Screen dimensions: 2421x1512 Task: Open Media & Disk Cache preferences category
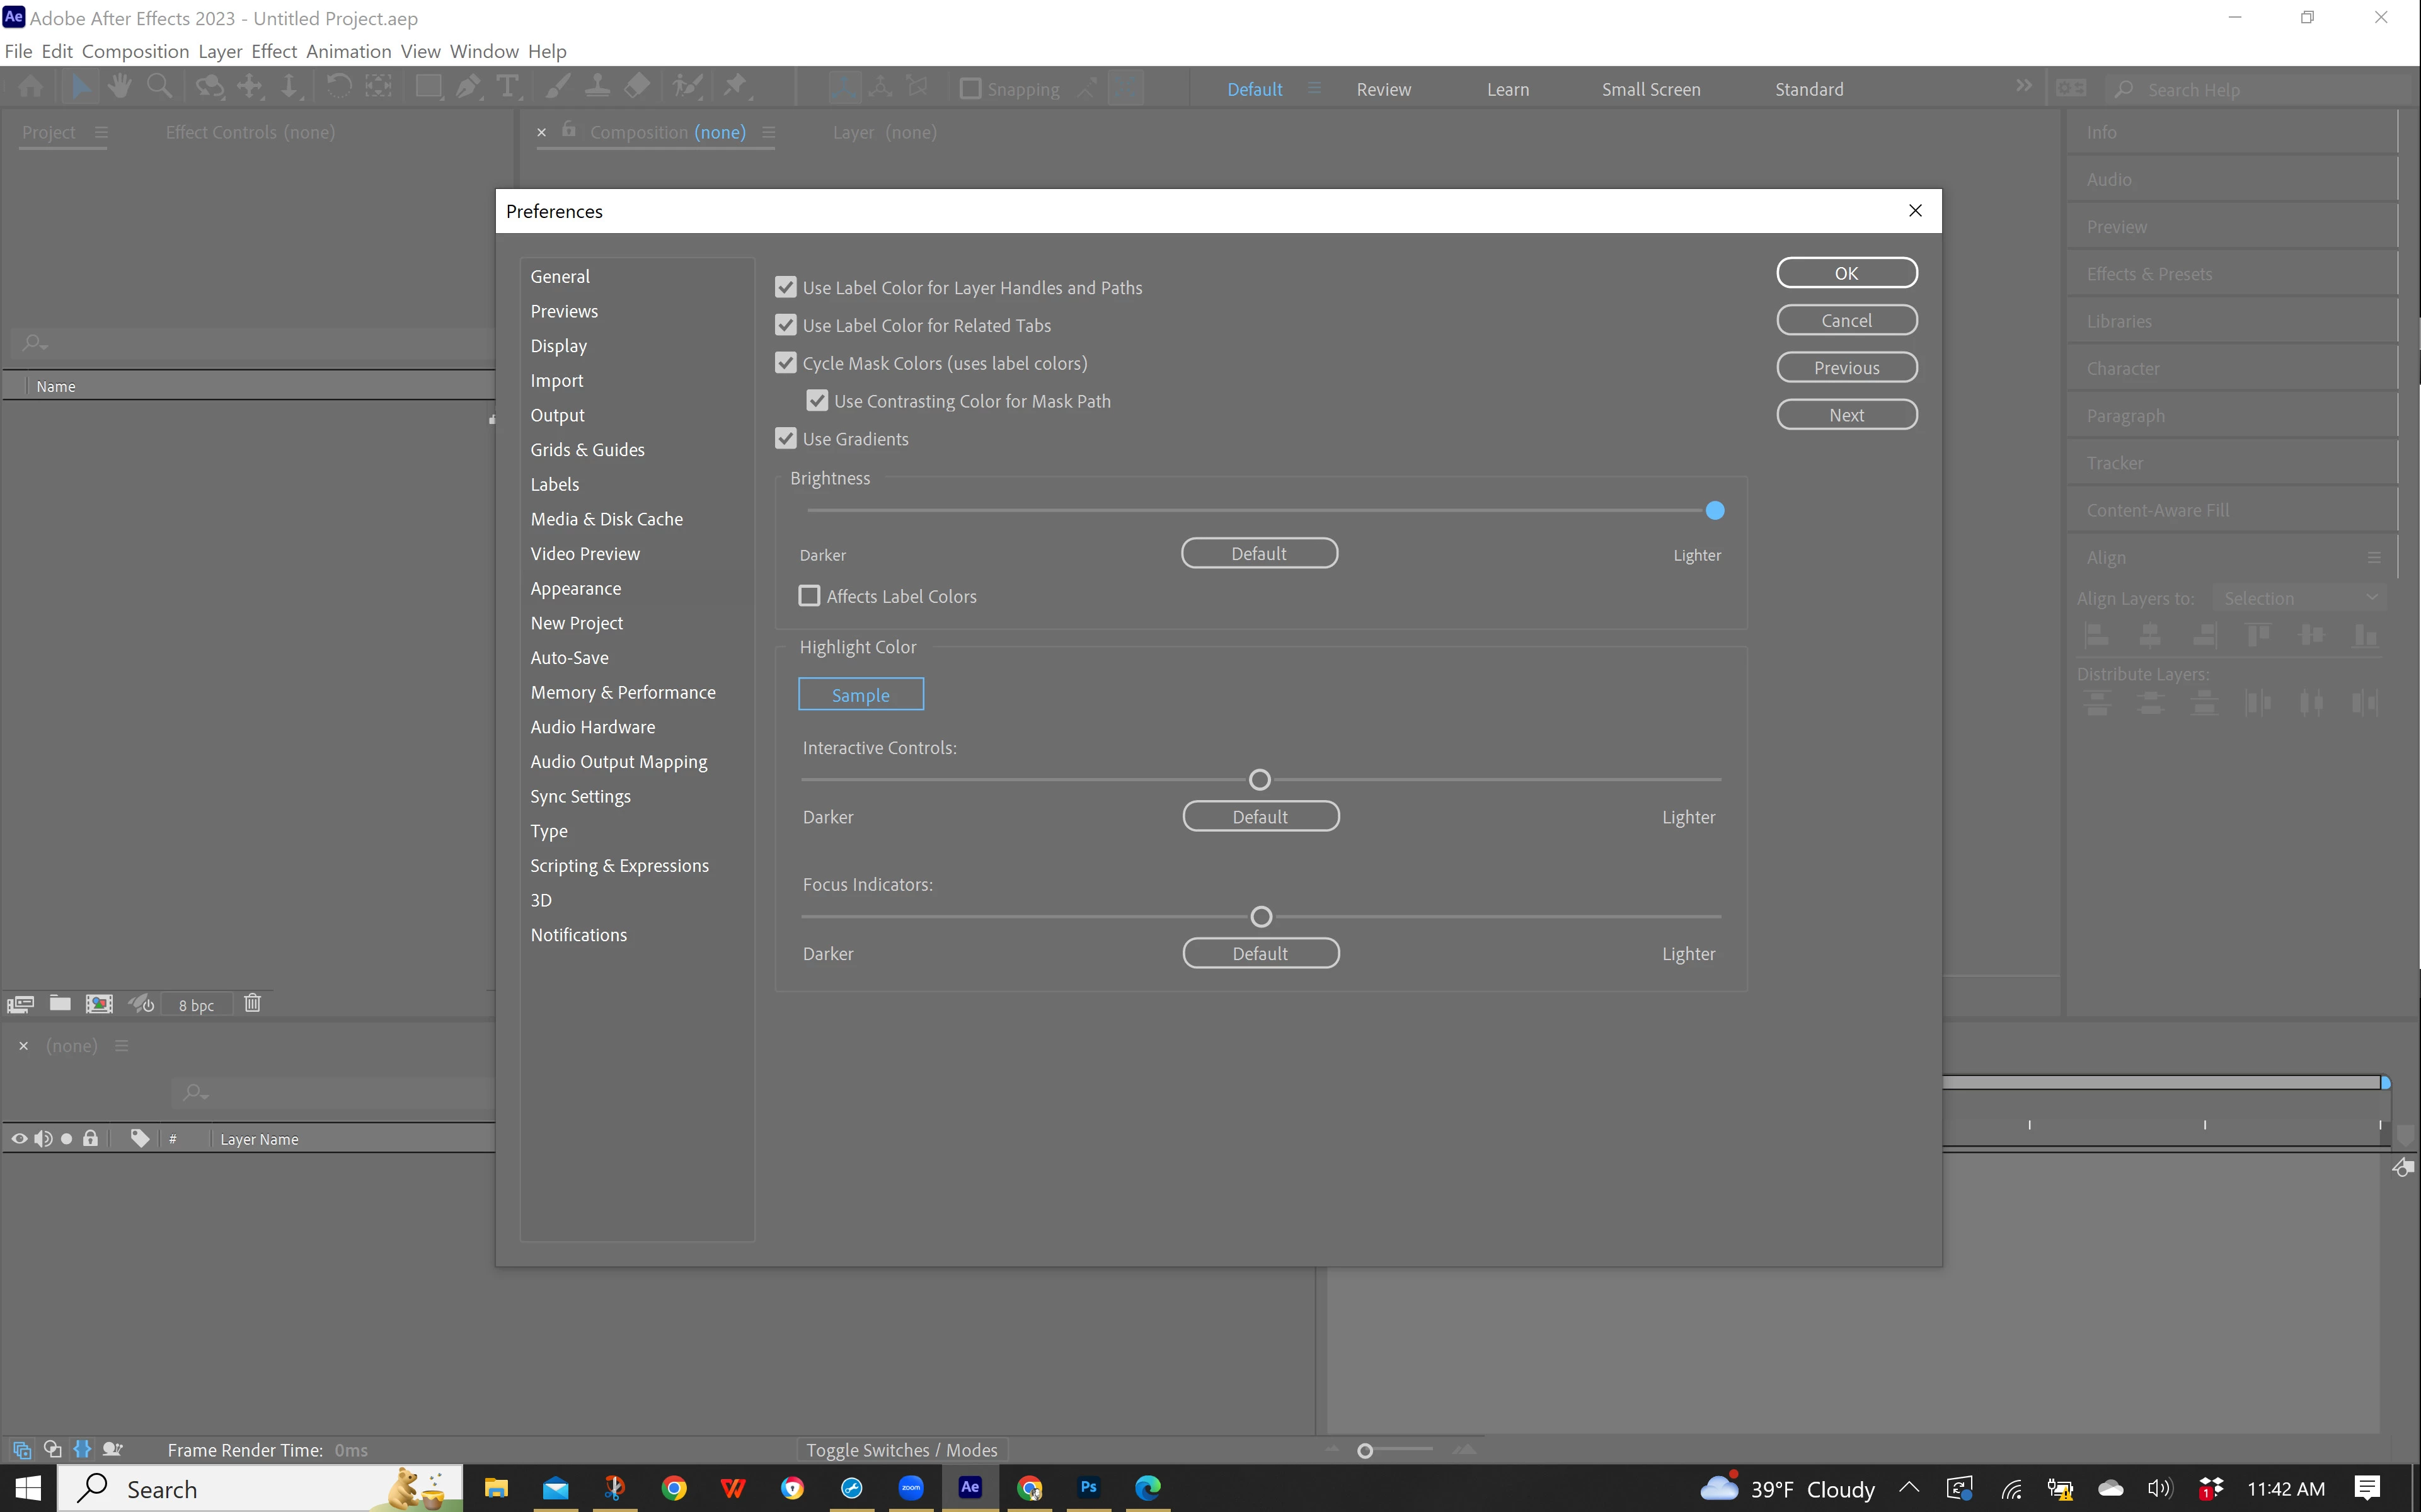[x=606, y=519]
